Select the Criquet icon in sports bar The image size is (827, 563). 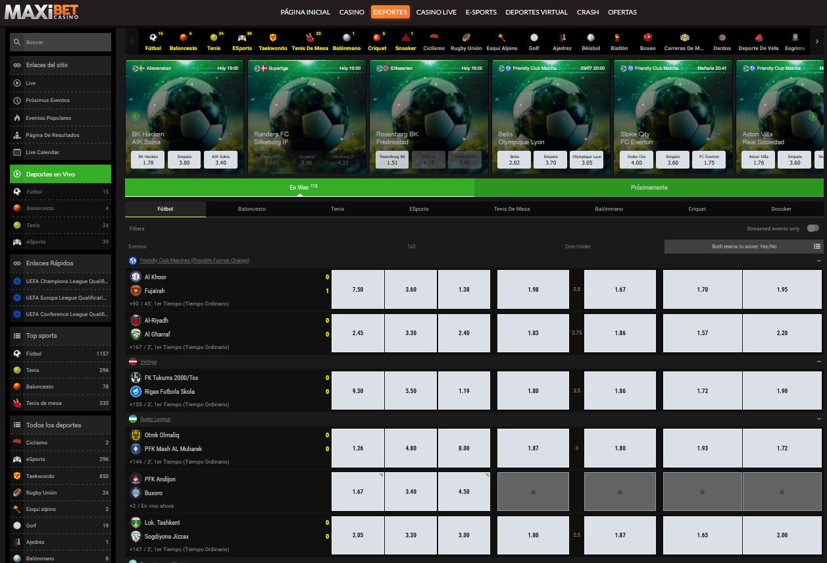coord(376,38)
